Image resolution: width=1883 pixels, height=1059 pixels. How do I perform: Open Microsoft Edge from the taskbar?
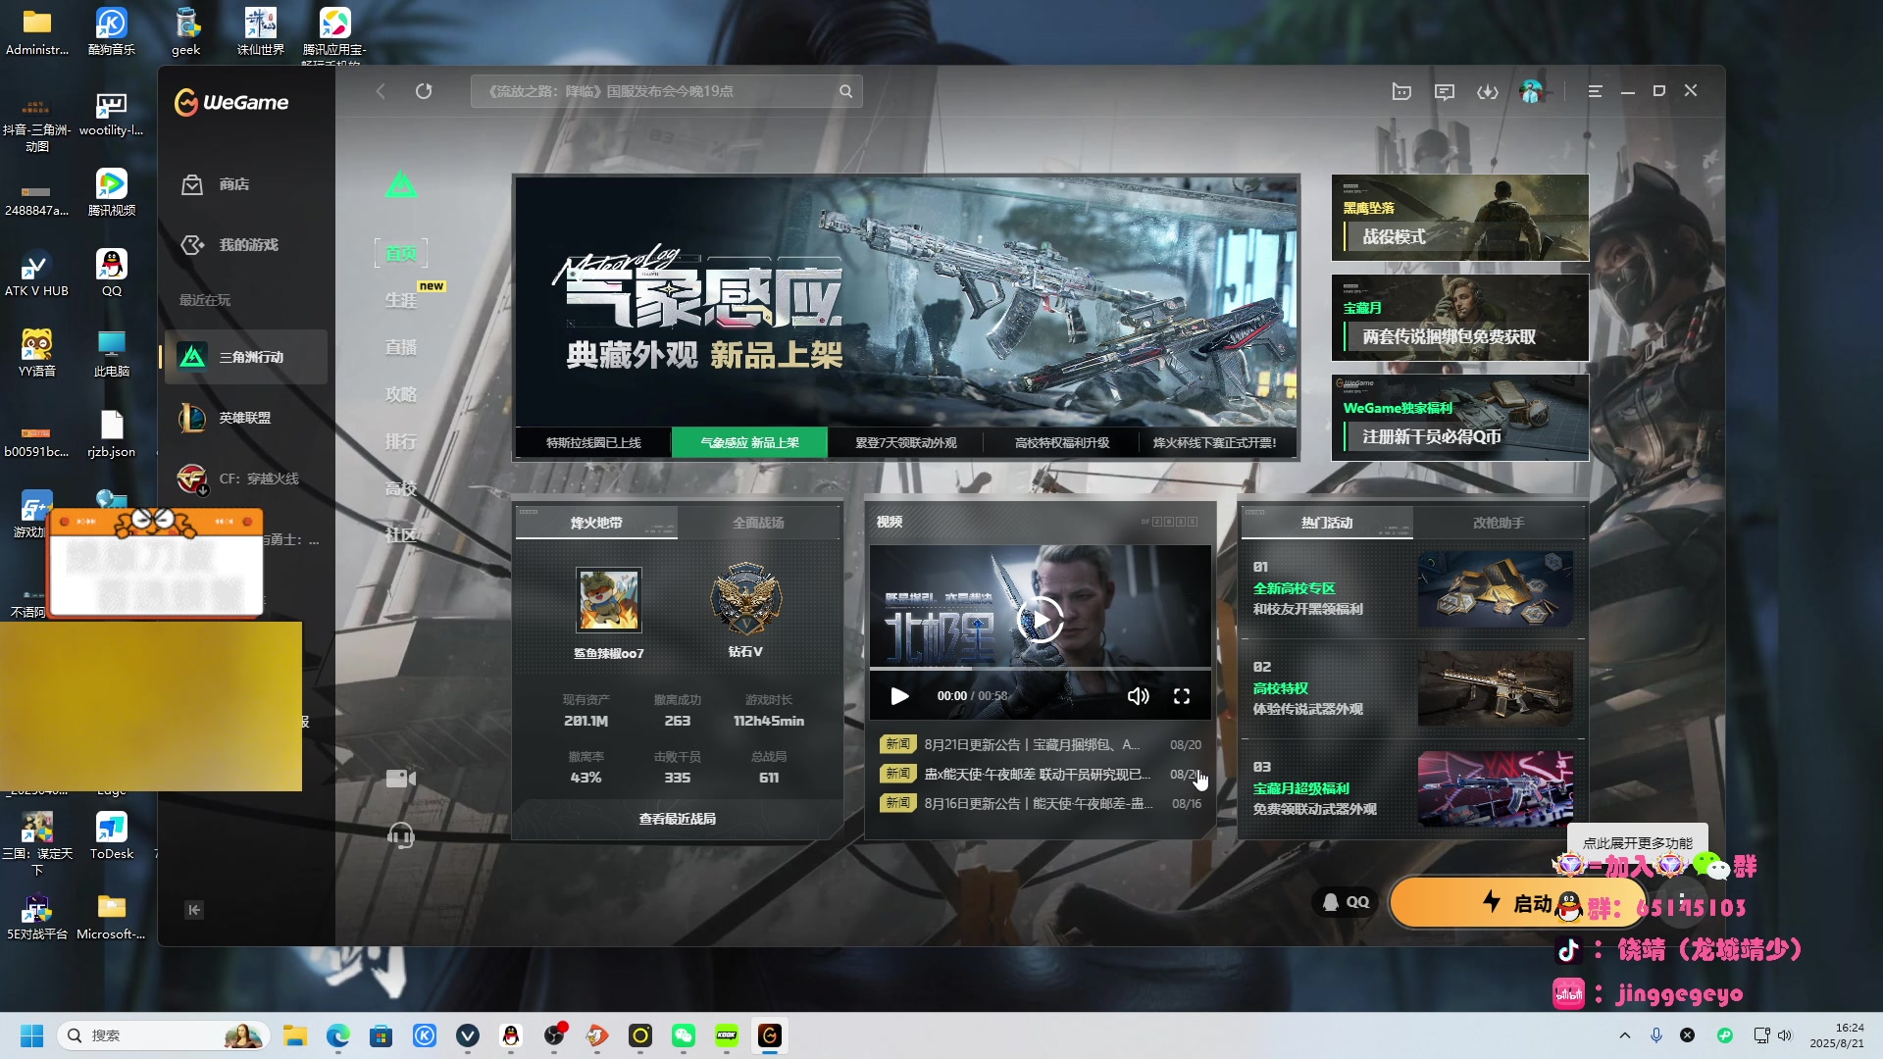338,1035
